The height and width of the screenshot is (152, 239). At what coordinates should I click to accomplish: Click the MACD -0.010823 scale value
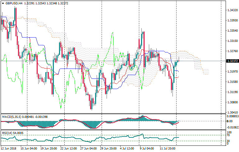[232, 127]
